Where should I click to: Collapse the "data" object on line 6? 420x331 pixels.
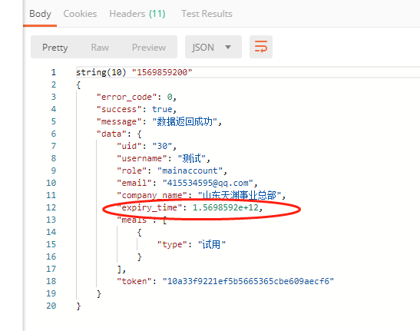click(x=139, y=134)
